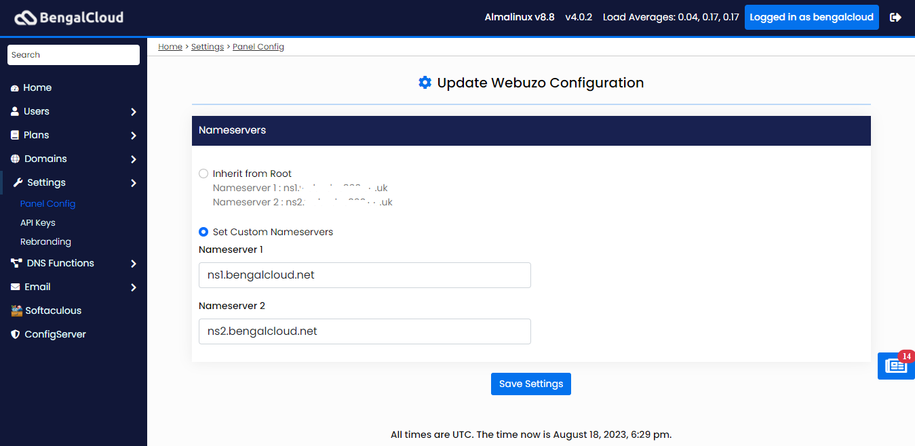The width and height of the screenshot is (915, 446).
Task: Open the notifications icon showing 14
Action: (x=895, y=366)
